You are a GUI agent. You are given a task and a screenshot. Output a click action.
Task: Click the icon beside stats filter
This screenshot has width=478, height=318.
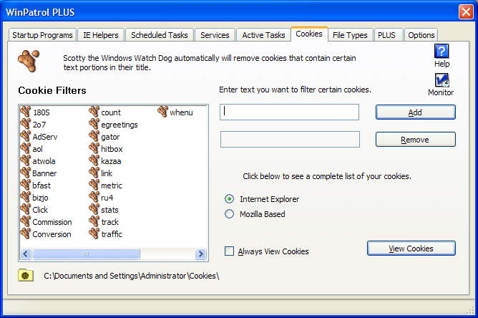[94, 209]
